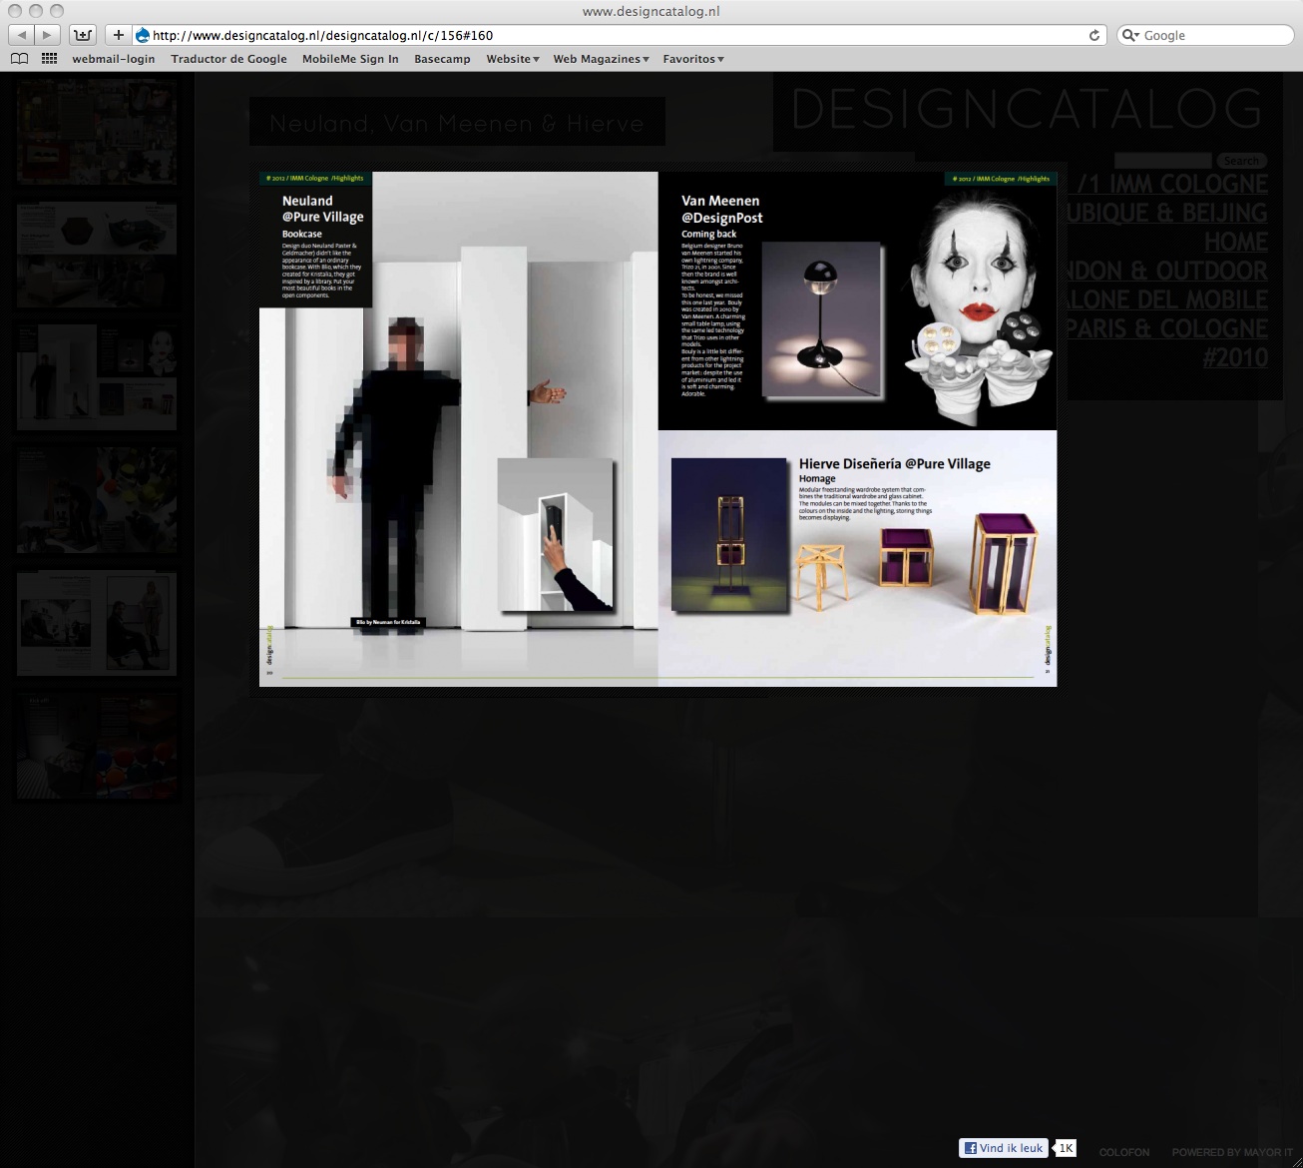Select the sixth thumbnail in the left strip
This screenshot has height=1168, width=1303.
(97, 747)
